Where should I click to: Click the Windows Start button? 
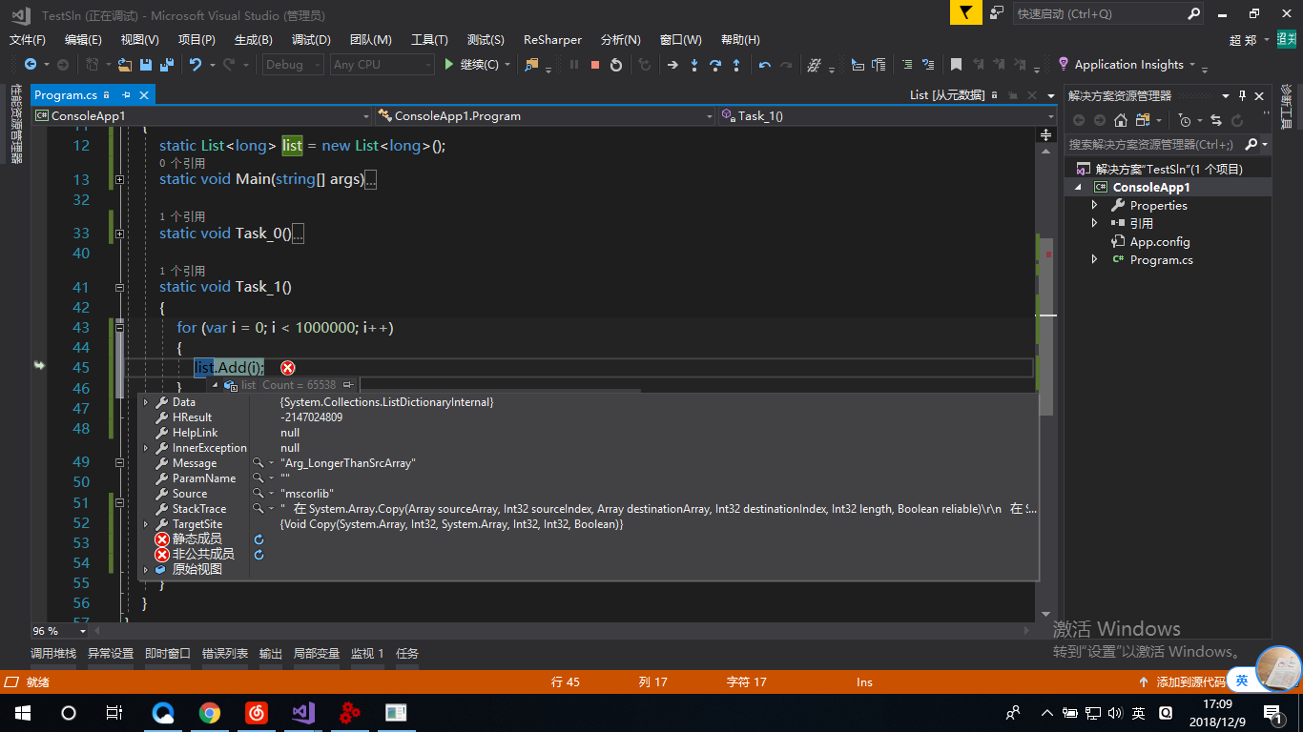tap(22, 712)
